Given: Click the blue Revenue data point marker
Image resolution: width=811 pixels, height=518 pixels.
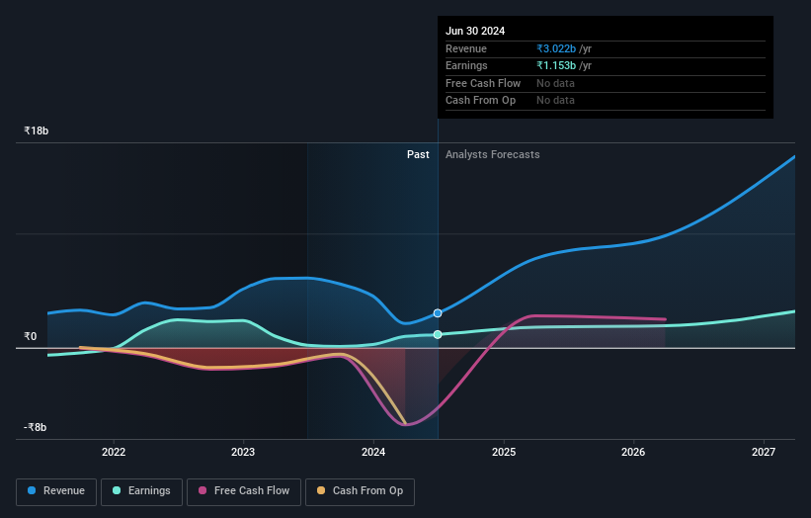Looking at the screenshot, I should click(438, 313).
